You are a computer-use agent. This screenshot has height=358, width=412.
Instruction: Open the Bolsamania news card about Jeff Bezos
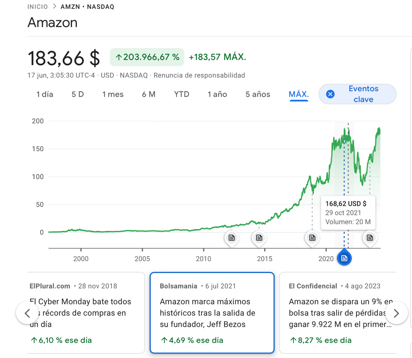click(212, 312)
